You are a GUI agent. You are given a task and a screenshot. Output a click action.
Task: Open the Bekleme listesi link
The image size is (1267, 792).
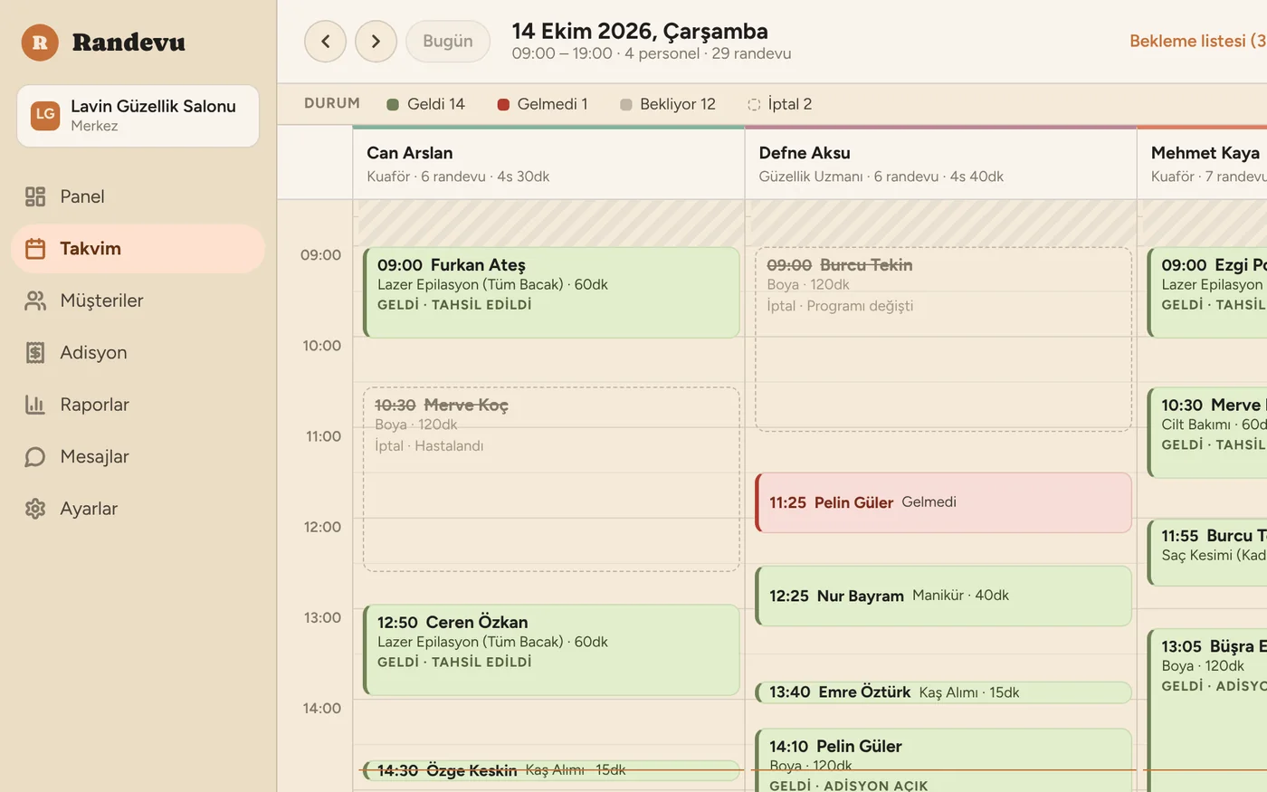(x=1197, y=41)
